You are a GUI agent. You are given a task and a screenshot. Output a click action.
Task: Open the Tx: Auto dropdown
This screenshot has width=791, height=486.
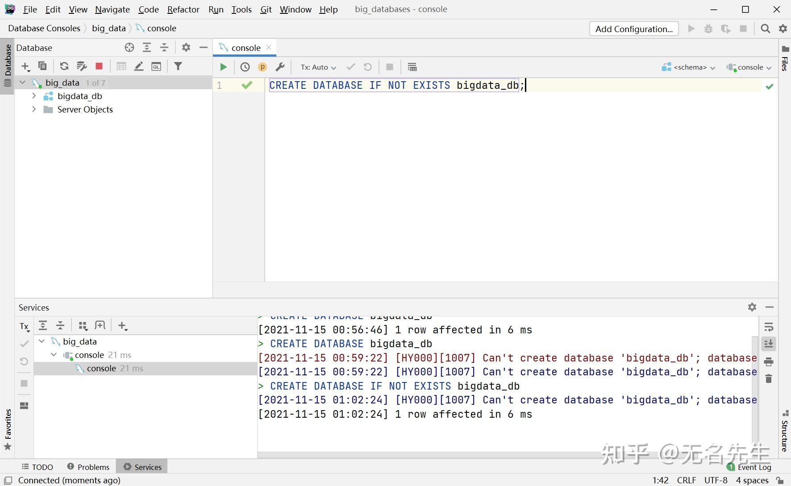point(318,67)
